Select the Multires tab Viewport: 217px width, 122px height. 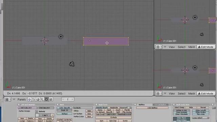pos(143,105)
